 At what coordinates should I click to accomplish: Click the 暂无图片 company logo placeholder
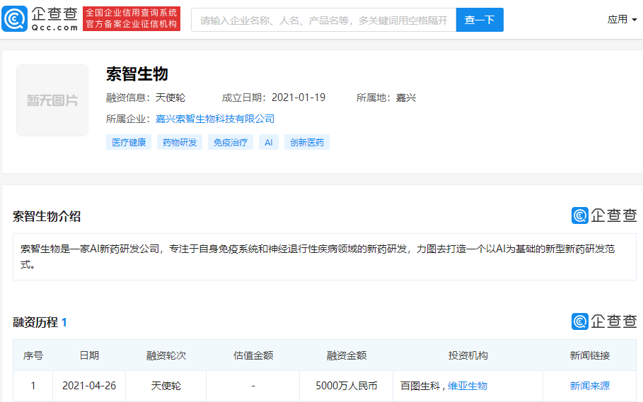[x=52, y=100]
